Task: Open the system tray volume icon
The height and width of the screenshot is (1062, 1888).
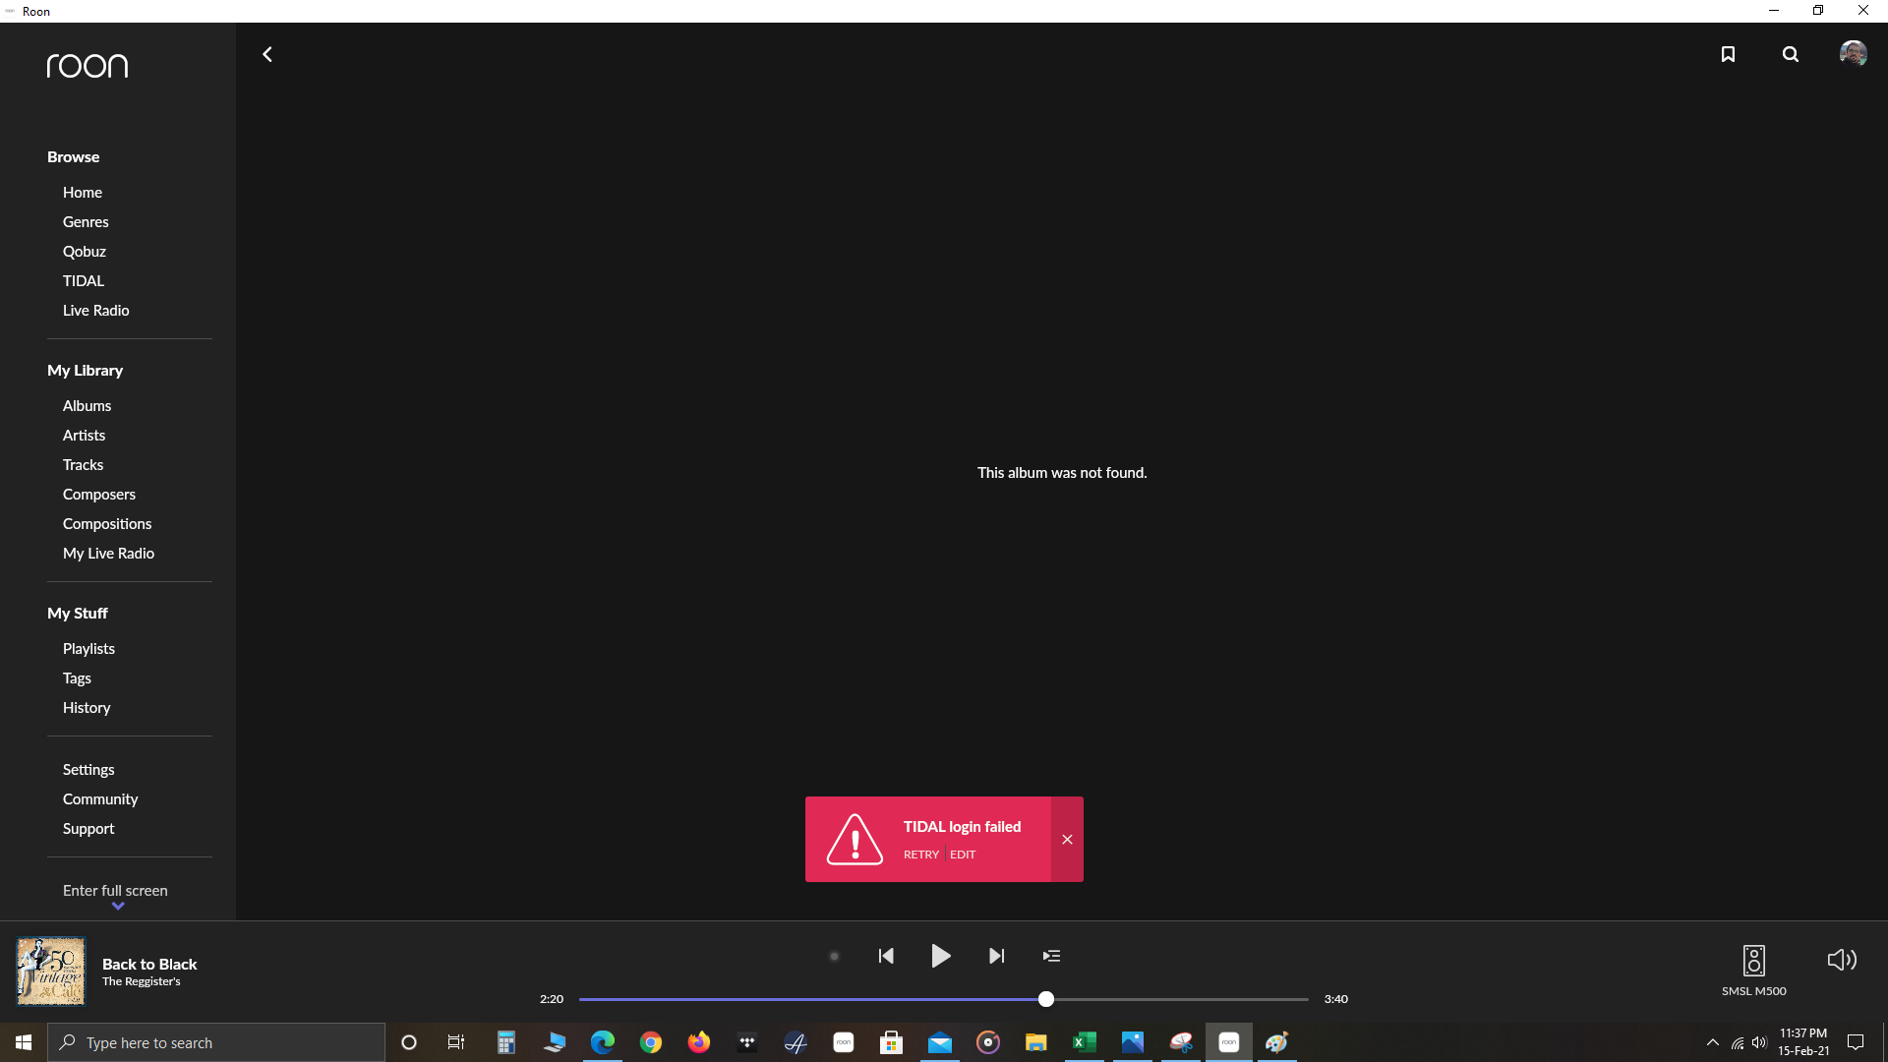Action: 1759,1042
